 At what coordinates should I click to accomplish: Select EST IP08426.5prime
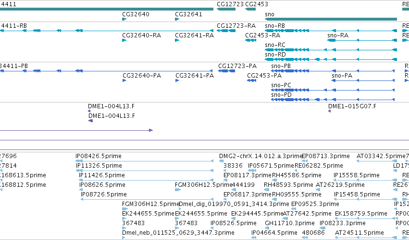pos(145,161)
